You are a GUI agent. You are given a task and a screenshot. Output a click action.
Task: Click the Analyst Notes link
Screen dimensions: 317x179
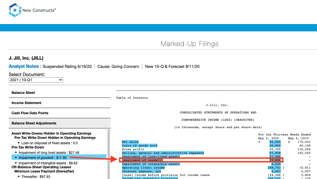coord(25,66)
